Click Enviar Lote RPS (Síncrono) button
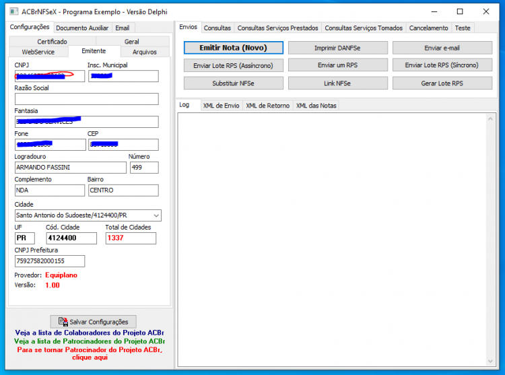The height and width of the screenshot is (375, 505). [442, 65]
